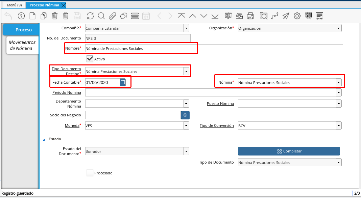Go to previous record up arrow
This screenshot has height=198, width=361.
pos(192,16)
